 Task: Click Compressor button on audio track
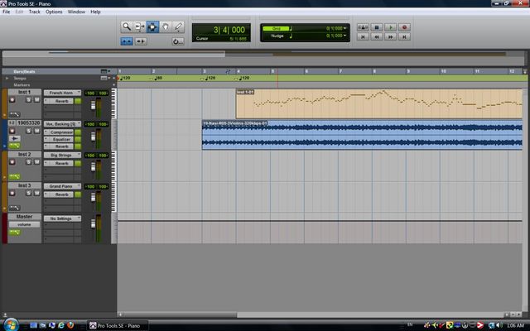[x=60, y=132]
